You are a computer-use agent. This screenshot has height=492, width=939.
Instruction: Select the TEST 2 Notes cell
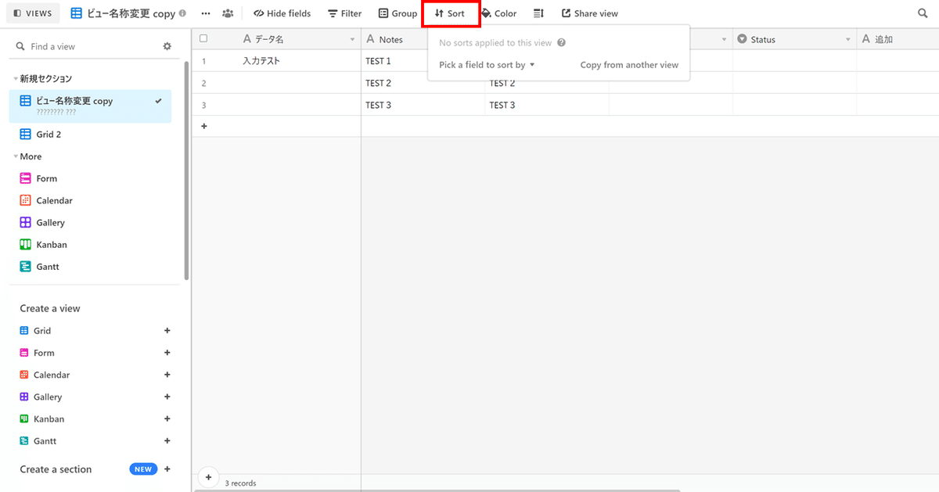pos(423,83)
